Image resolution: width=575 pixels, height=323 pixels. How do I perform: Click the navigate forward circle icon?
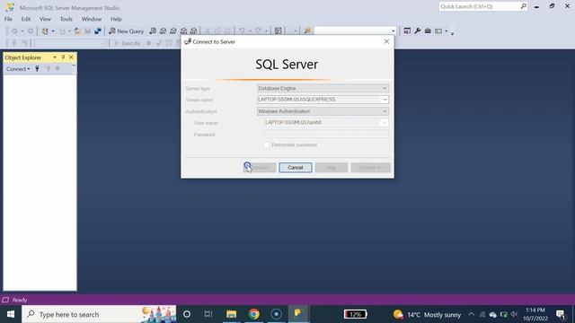point(31,31)
